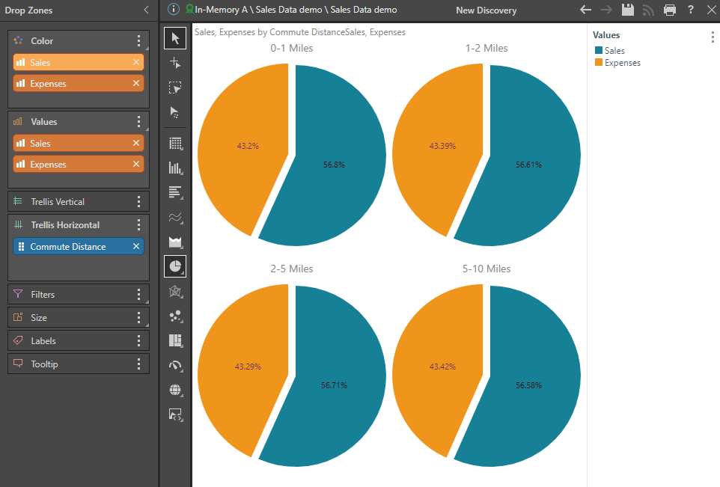The height and width of the screenshot is (487, 720).
Task: Select the treemap chart icon
Action: (x=175, y=340)
